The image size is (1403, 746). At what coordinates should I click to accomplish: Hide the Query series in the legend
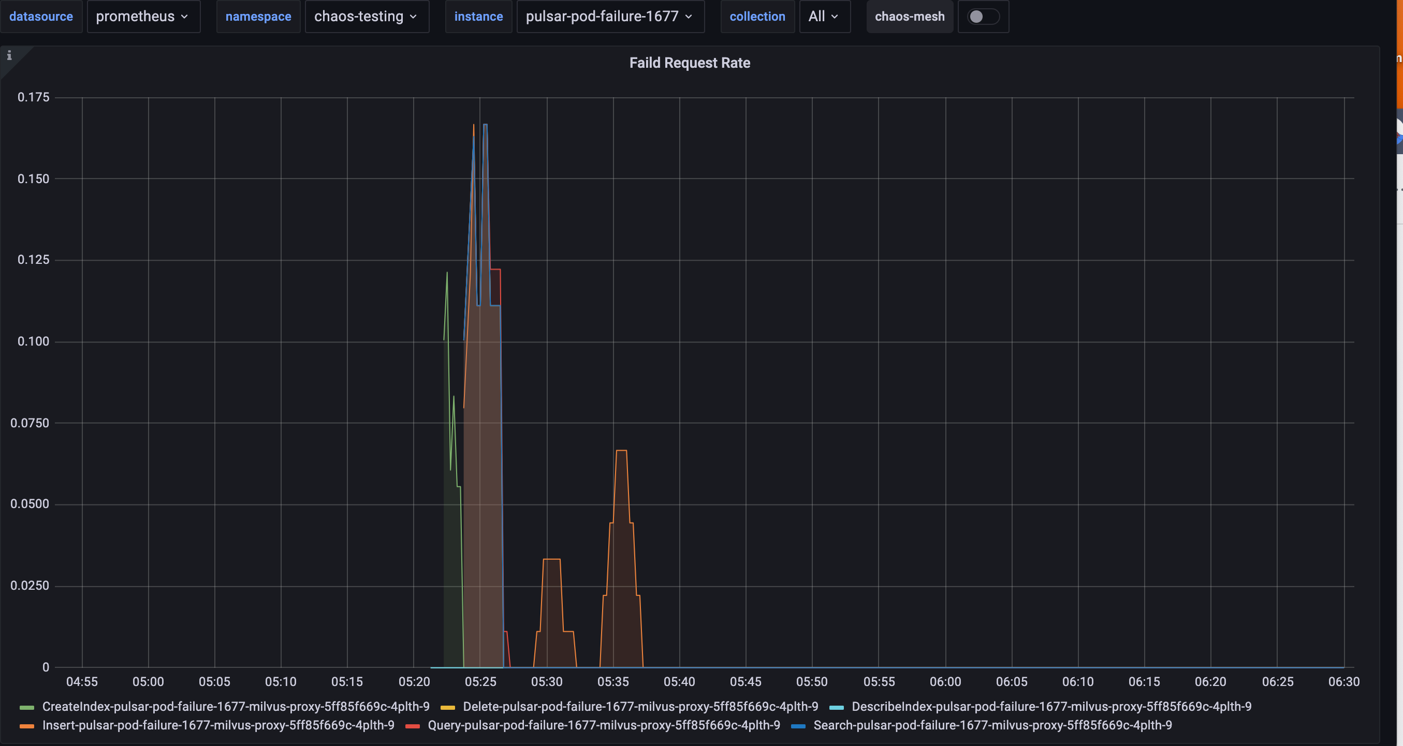coord(604,725)
